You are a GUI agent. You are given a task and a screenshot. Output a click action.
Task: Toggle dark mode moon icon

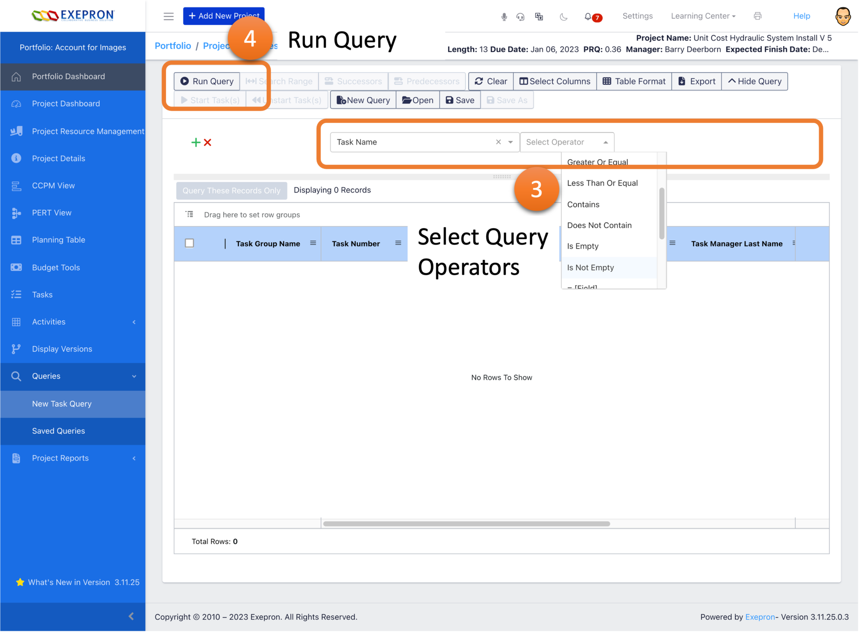(563, 17)
